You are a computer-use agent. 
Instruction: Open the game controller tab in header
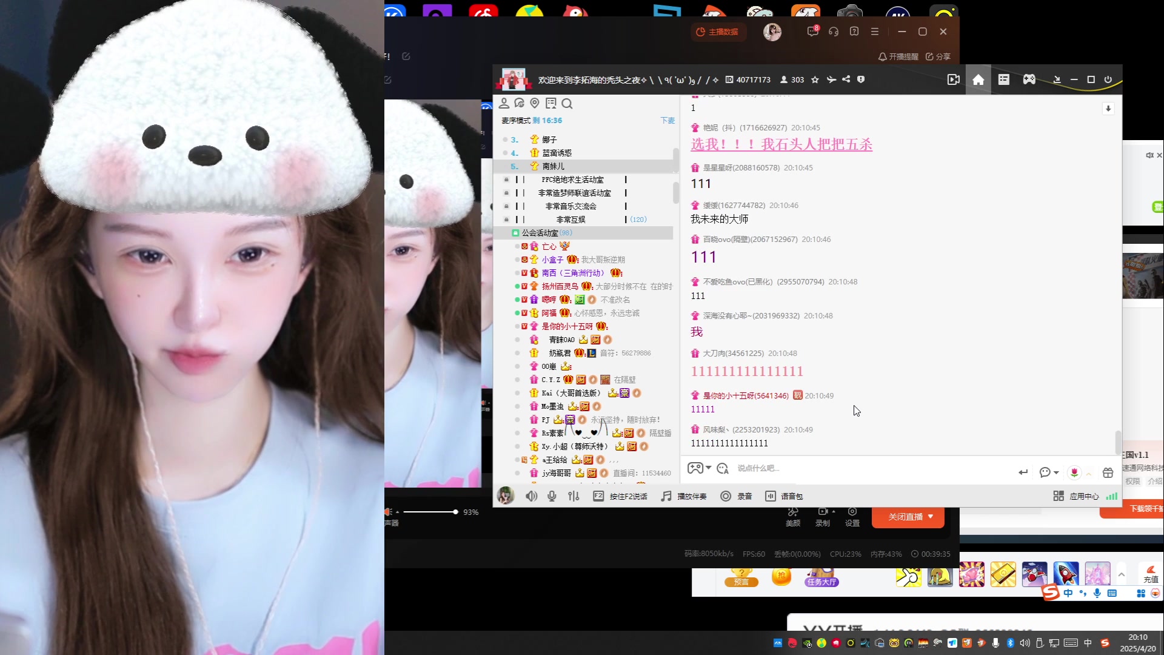pyautogui.click(x=1029, y=79)
